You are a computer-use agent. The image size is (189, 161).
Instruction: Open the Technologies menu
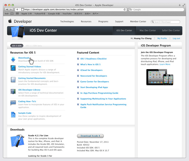tap(67, 21)
